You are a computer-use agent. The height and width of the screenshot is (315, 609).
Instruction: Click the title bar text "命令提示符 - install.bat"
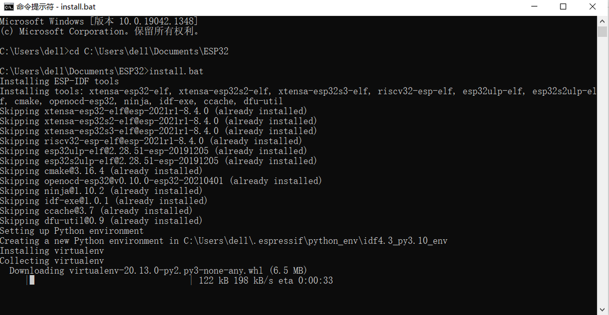(x=56, y=7)
